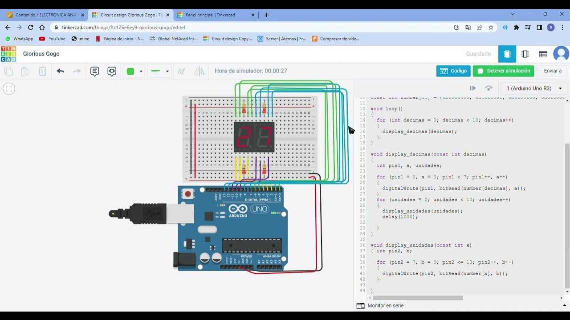
Task: Open the Página de inicio Netflix bookmark
Action: [119, 39]
